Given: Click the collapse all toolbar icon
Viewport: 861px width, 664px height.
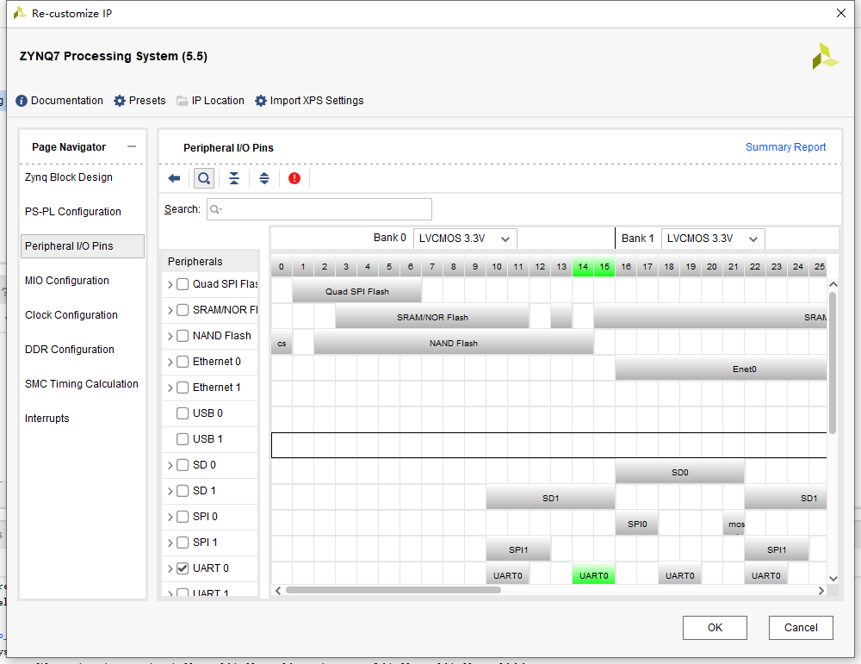Looking at the screenshot, I should [x=234, y=178].
